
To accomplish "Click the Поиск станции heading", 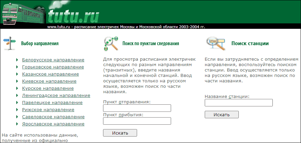I will [x=250, y=43].
